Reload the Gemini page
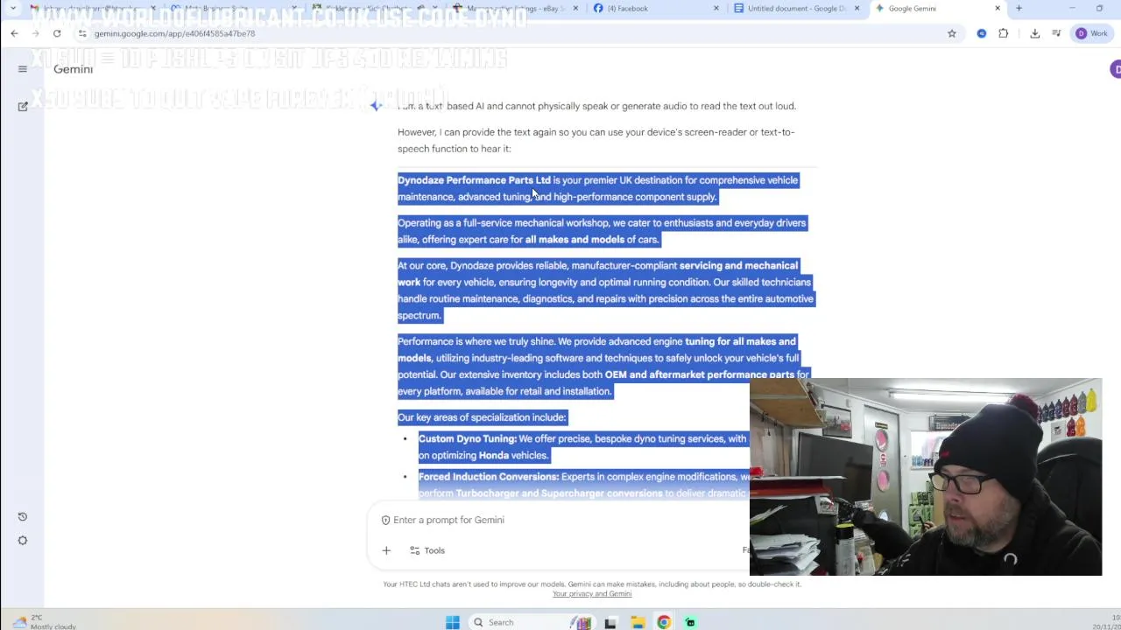The image size is (1121, 630). [x=57, y=33]
